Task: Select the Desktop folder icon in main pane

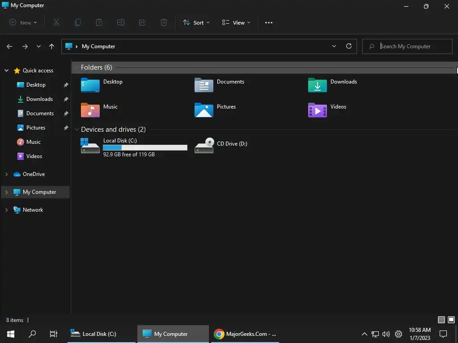Action: [x=90, y=85]
